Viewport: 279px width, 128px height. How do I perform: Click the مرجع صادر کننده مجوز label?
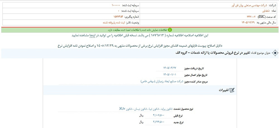point(196,82)
